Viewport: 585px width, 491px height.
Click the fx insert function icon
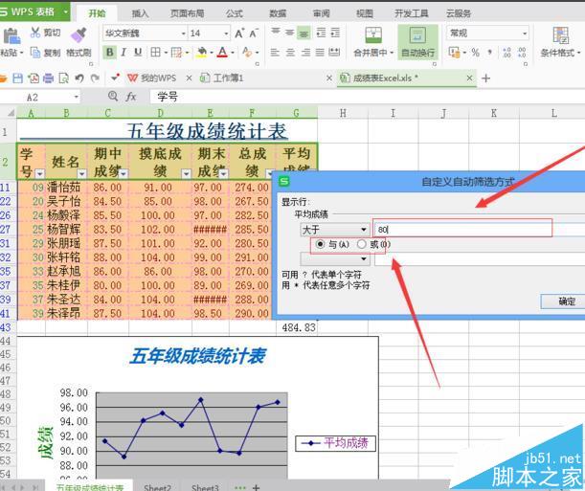point(130,97)
